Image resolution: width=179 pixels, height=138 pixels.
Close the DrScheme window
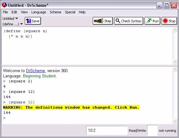174,5
